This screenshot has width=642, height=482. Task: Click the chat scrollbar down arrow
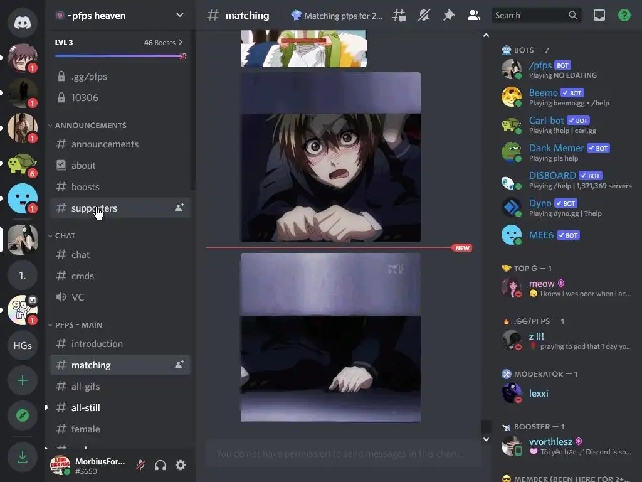coord(486,439)
